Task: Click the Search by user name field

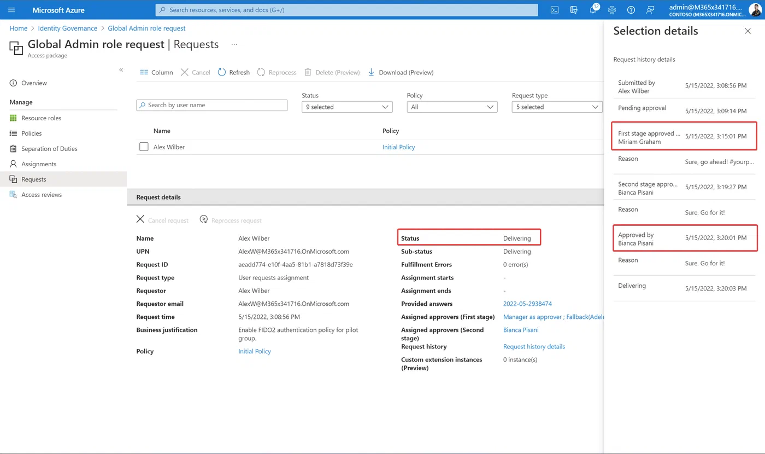Action: (x=212, y=105)
